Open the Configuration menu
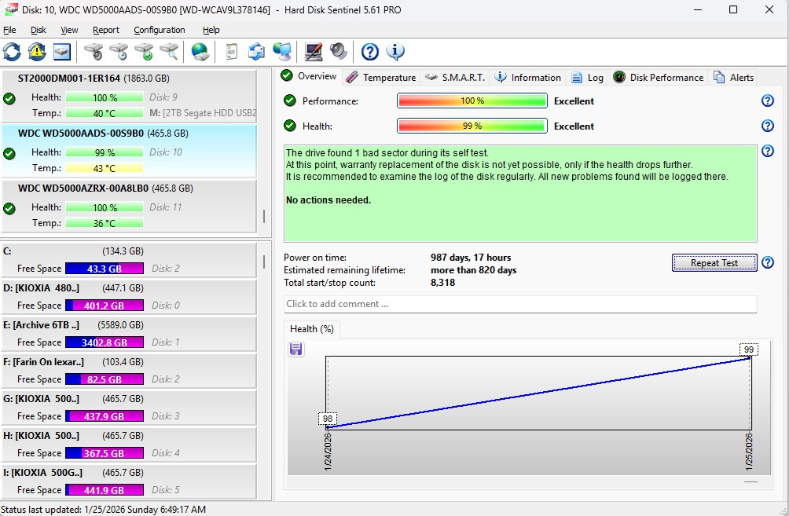This screenshot has width=789, height=516. coord(160,30)
